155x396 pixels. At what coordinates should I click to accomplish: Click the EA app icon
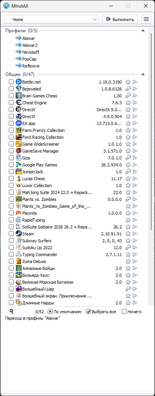19,123
